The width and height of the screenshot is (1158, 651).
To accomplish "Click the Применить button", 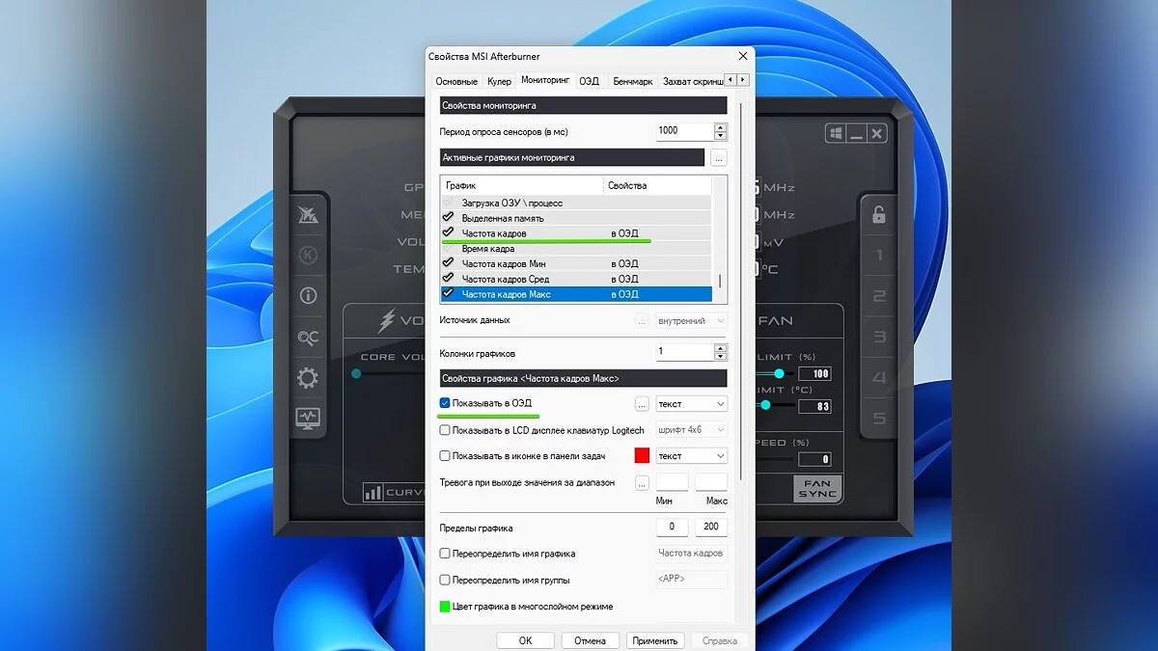I will [655, 640].
